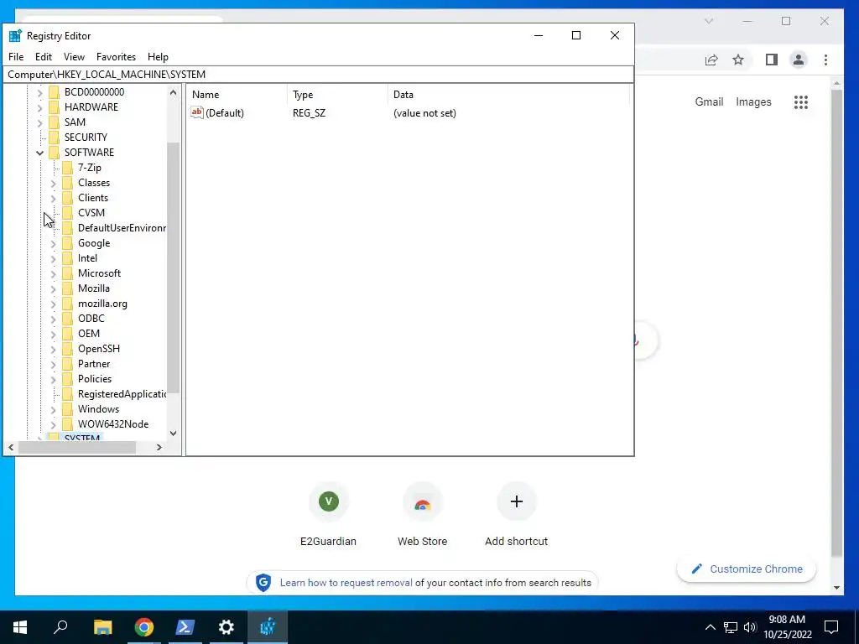Image resolution: width=859 pixels, height=644 pixels.
Task: Open Chrome three-dot menu
Action: pyautogui.click(x=825, y=60)
